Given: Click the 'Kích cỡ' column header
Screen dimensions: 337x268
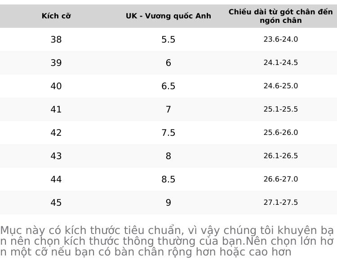Looking at the screenshot, I should 56,16.
